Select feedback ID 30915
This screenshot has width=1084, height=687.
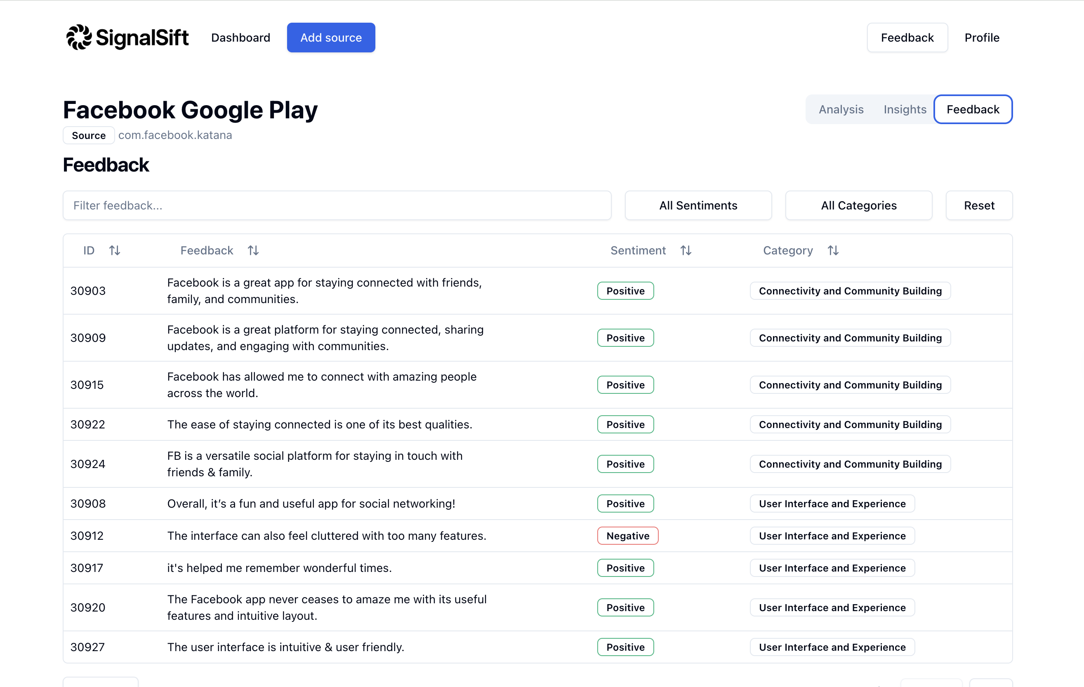87,385
